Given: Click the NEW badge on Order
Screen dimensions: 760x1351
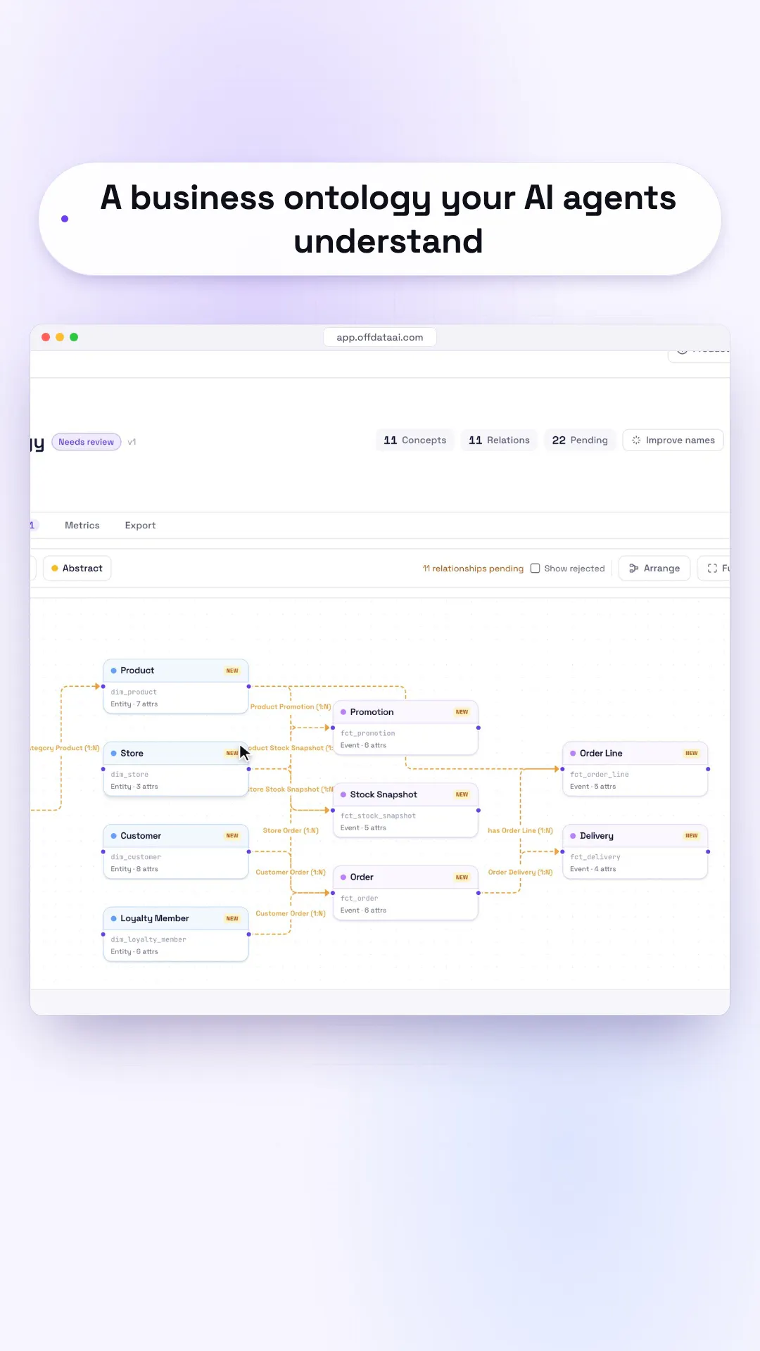Looking at the screenshot, I should 462,877.
